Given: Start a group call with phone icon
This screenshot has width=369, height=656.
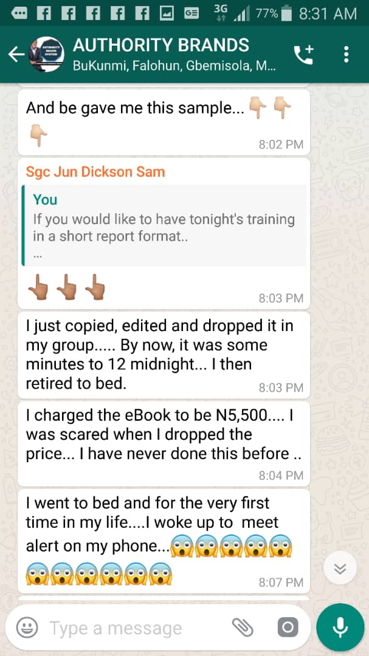Looking at the screenshot, I should [304, 55].
